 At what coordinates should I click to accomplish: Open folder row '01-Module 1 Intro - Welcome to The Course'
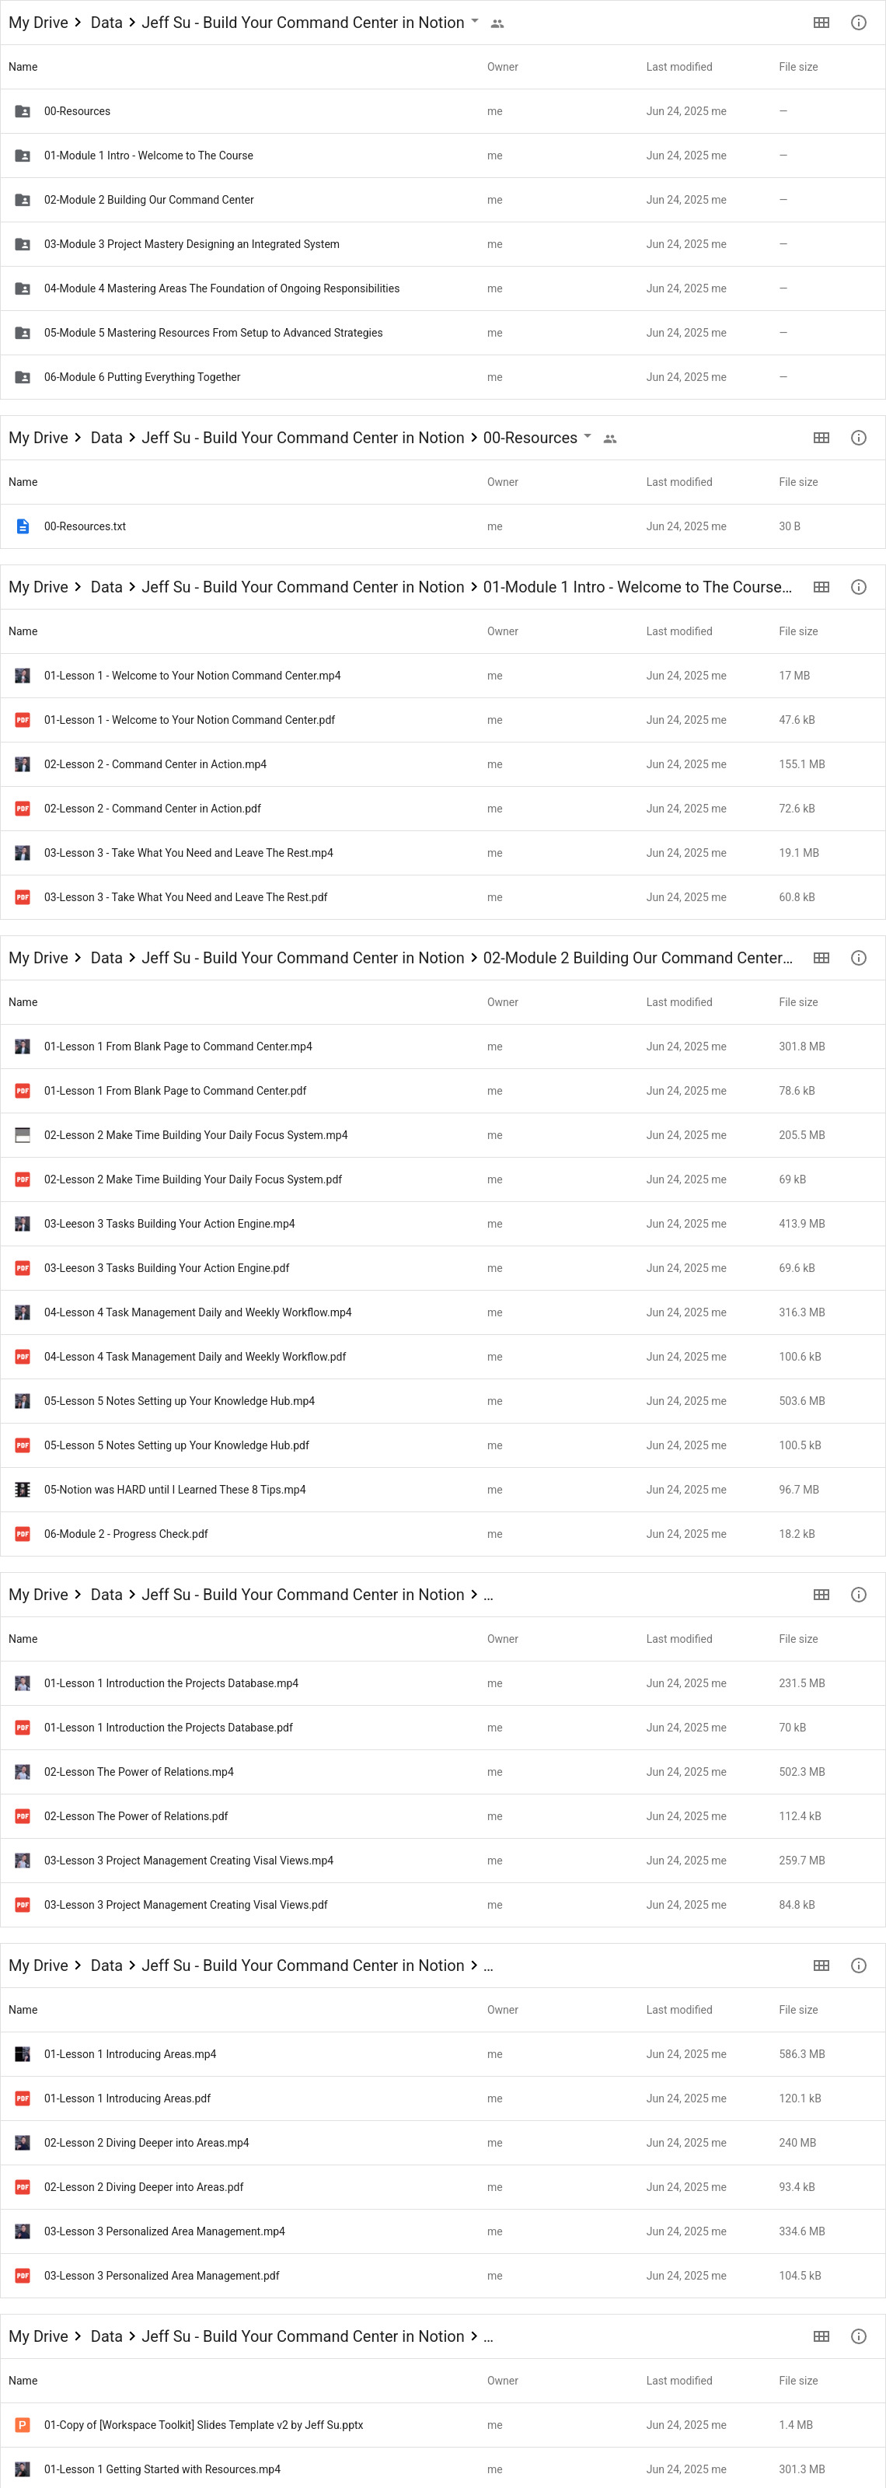pyautogui.click(x=443, y=155)
